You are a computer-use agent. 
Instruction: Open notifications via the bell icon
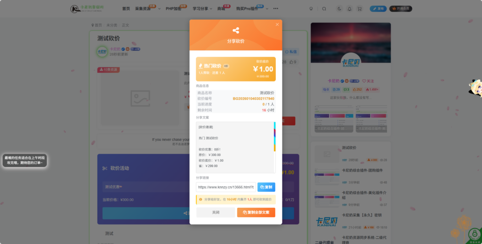[x=350, y=9]
